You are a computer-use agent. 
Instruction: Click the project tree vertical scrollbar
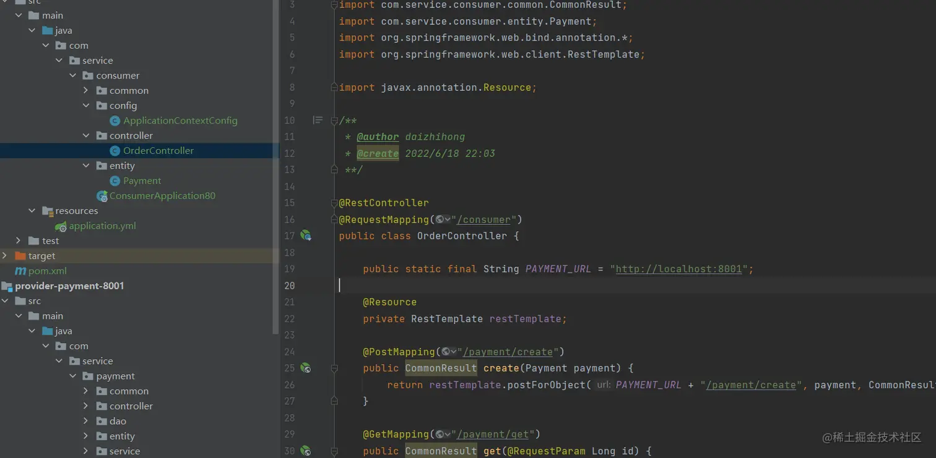pos(276,167)
